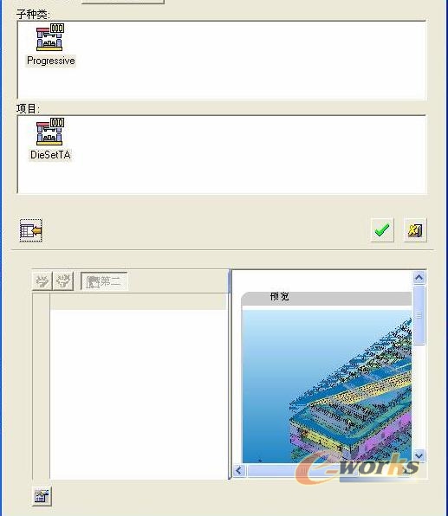The width and height of the screenshot is (448, 516).
Task: Click the table import arrow icon
Action: point(31,230)
